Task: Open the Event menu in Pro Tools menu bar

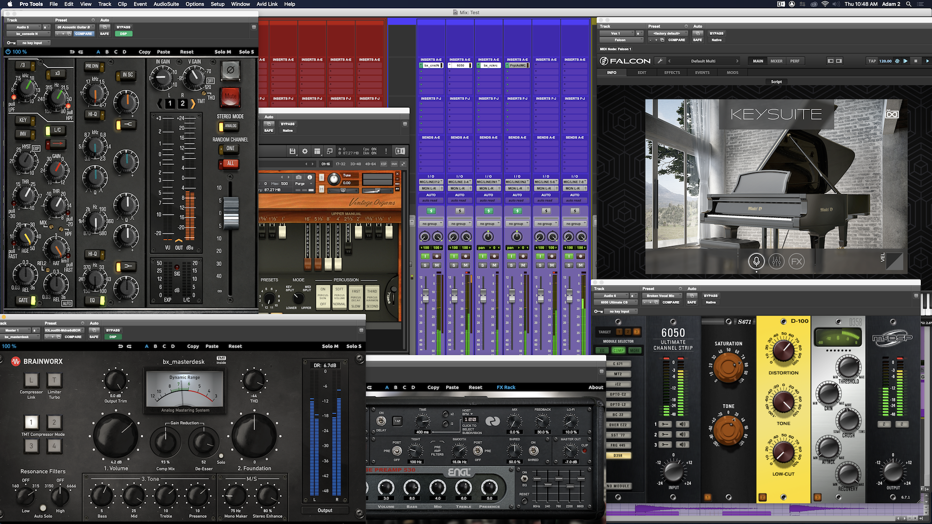Action: pos(139,4)
